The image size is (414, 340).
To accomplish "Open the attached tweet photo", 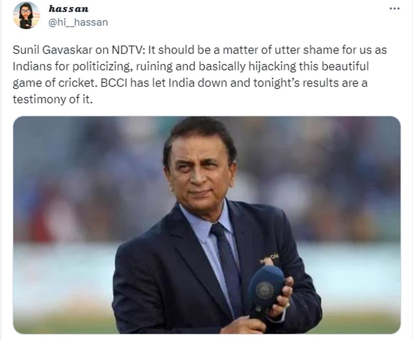I will [206, 225].
